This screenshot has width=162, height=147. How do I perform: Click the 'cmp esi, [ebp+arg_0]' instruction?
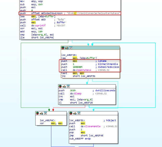[76, 100]
